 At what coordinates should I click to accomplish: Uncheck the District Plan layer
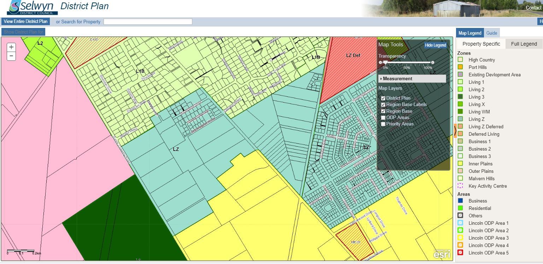[383, 98]
